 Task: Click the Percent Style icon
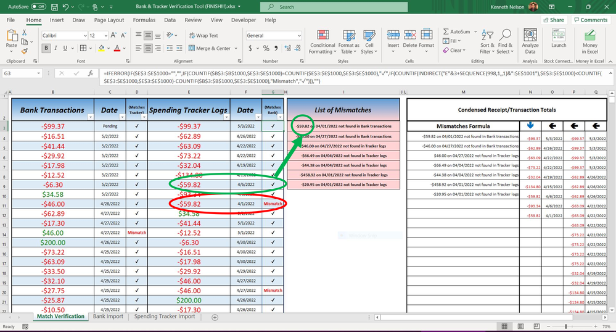[266, 48]
